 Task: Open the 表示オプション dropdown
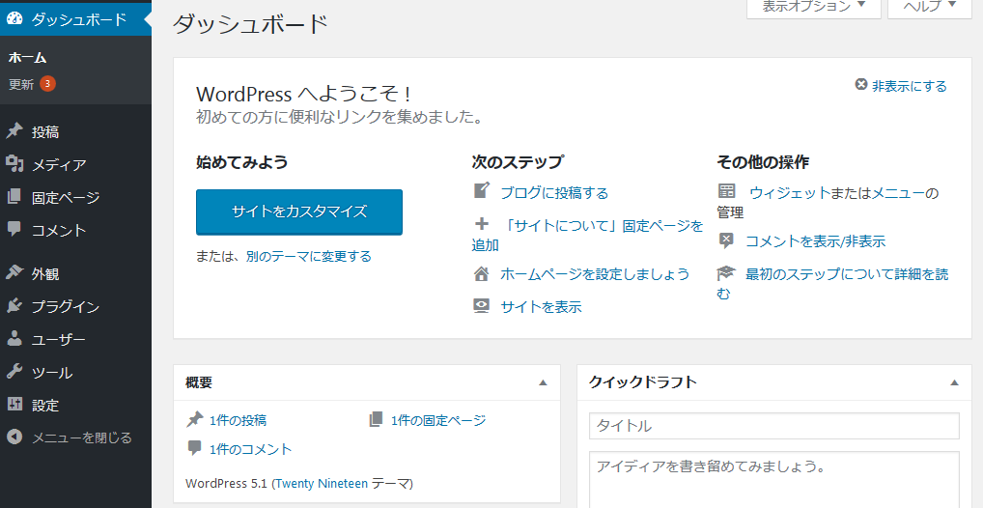click(814, 8)
